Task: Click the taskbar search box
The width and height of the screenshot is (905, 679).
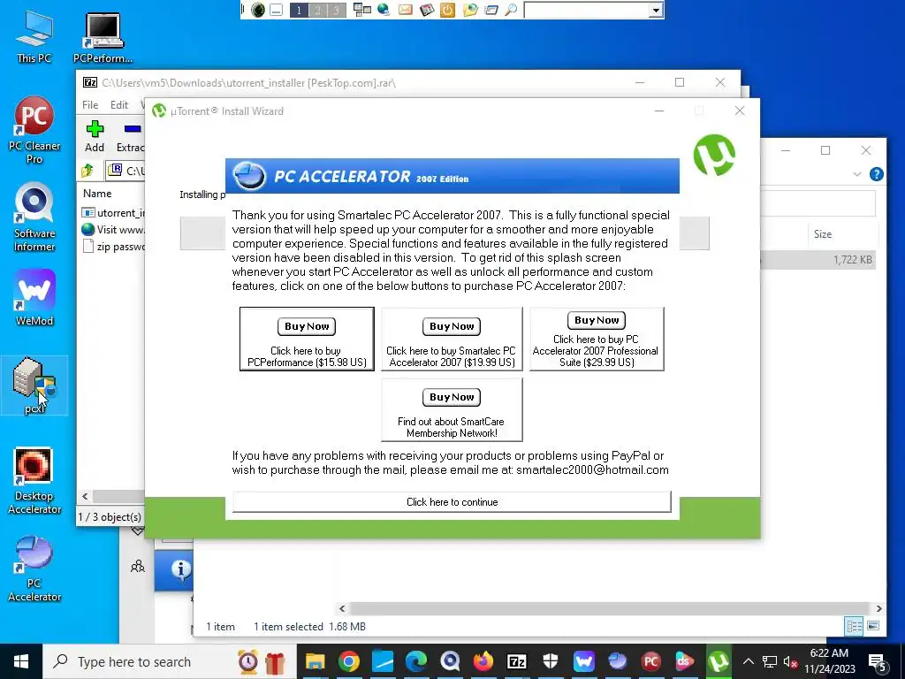Action: click(170, 661)
